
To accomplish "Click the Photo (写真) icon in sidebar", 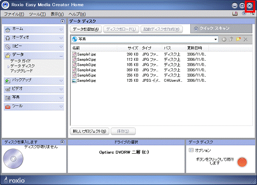I will click(8, 98).
